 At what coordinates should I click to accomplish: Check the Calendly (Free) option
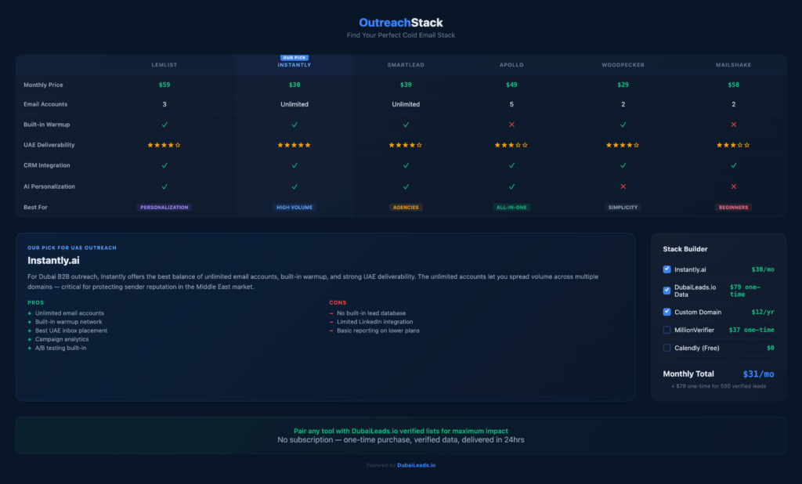[x=667, y=348]
